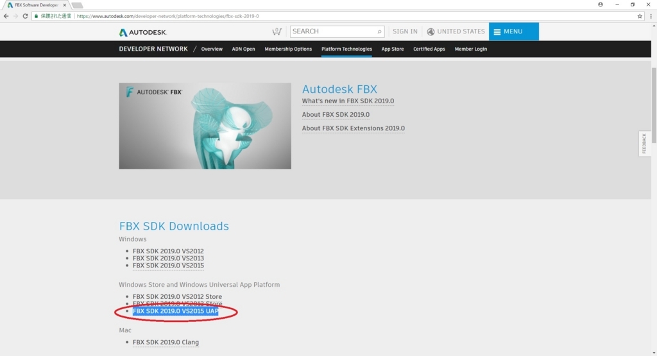This screenshot has width=657, height=356.
Task: Click the globe icon next to United States
Action: point(431,32)
